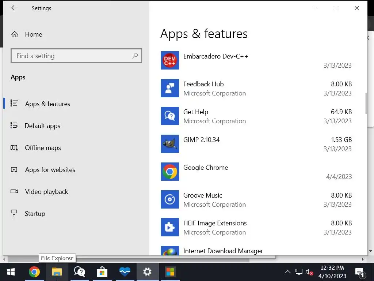Open Microsoft Store from the taskbar
This screenshot has width=374, height=281.
[x=102, y=272]
